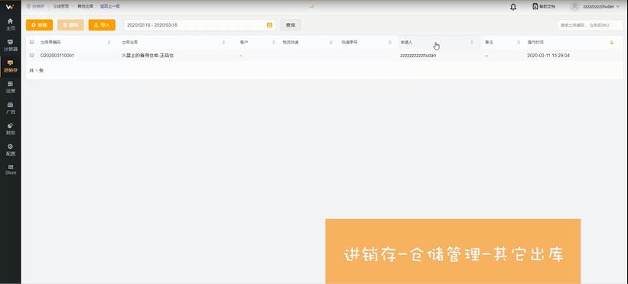
Task: Click the orange 导入 import button
Action: pyautogui.click(x=102, y=24)
